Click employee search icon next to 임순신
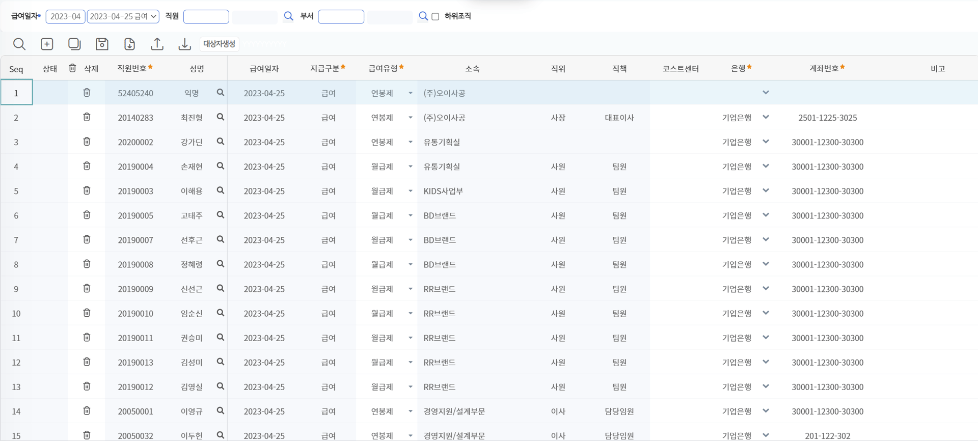The height and width of the screenshot is (441, 978). click(x=220, y=313)
